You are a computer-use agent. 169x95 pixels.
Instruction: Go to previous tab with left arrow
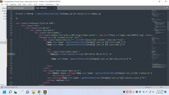coord(8,8)
